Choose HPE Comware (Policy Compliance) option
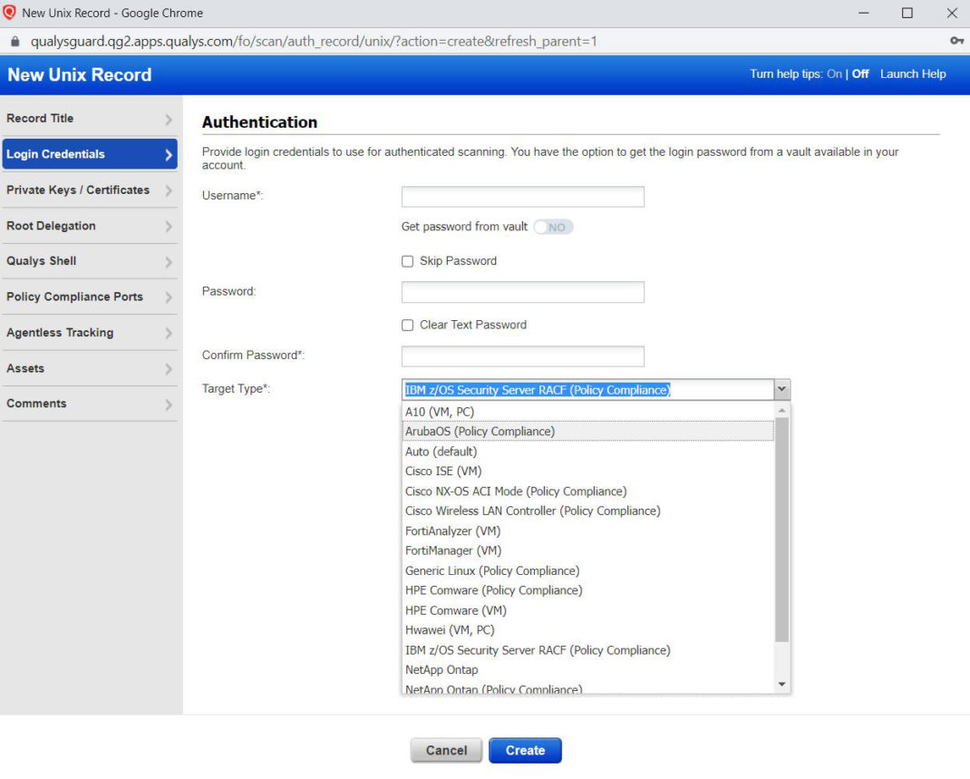The image size is (970, 779). [587, 590]
